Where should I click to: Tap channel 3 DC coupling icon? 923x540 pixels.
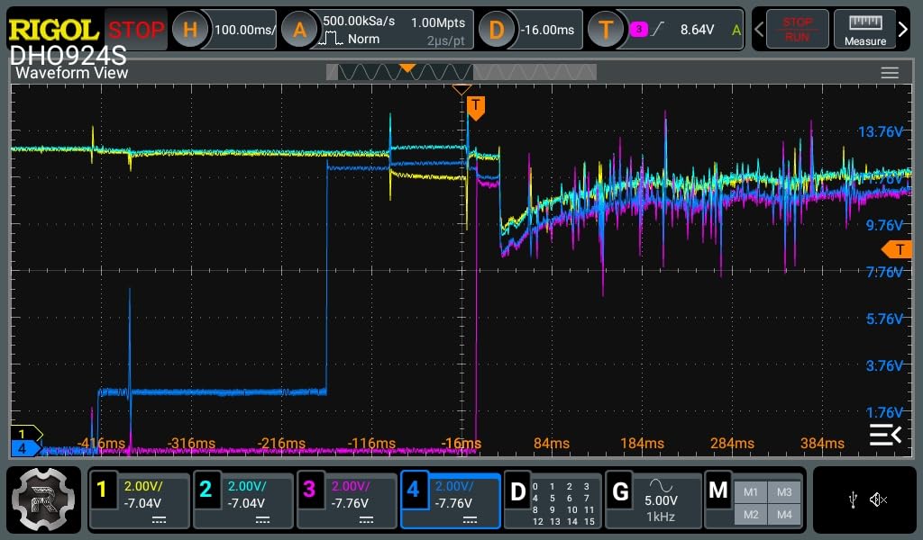click(366, 520)
